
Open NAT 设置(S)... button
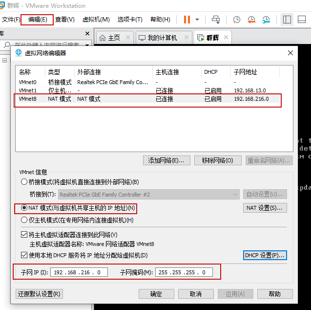click(x=265, y=208)
